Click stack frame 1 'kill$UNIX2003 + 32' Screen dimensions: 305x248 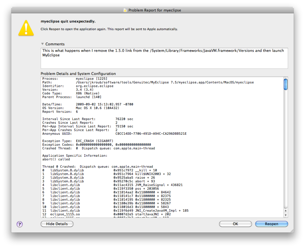click(x=107, y=174)
